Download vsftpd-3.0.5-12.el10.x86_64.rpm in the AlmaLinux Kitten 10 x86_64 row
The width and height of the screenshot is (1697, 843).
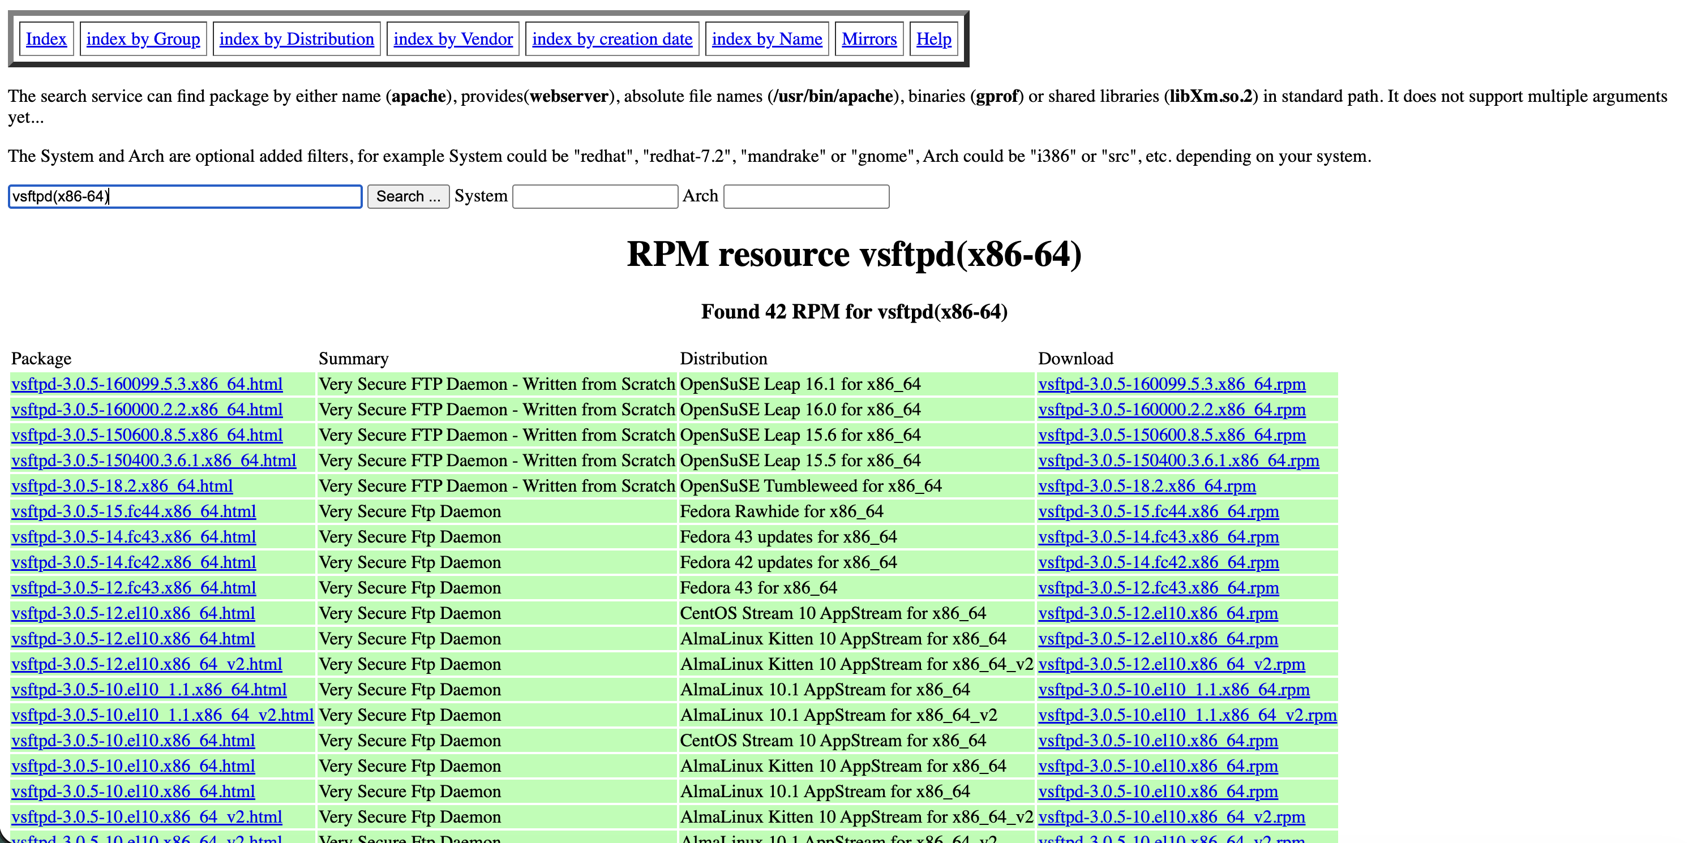pyautogui.click(x=1158, y=639)
